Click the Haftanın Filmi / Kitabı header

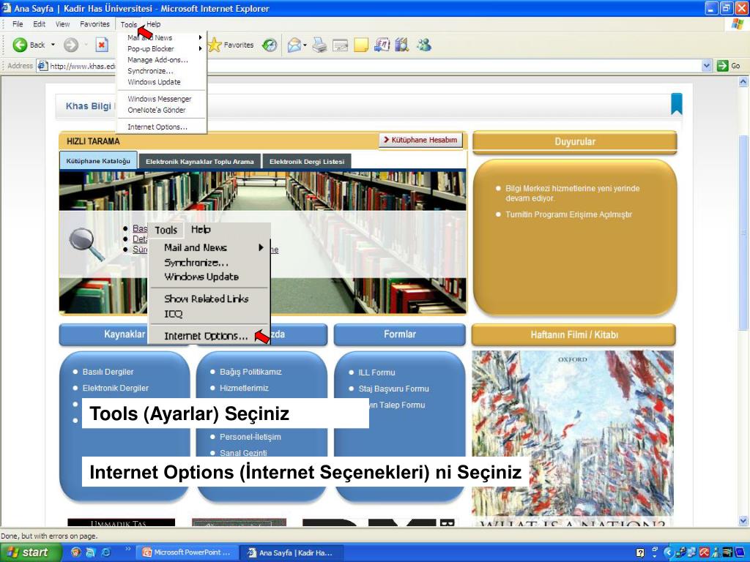tap(573, 334)
